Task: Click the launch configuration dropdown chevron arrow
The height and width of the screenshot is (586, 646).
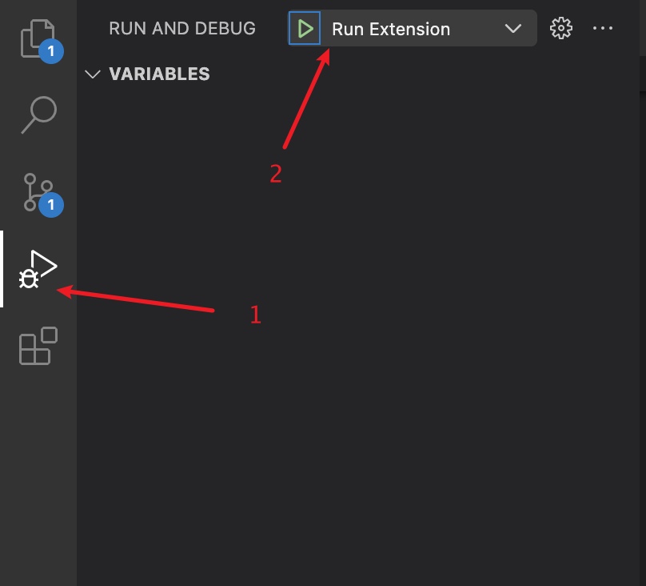Action: coord(513,29)
